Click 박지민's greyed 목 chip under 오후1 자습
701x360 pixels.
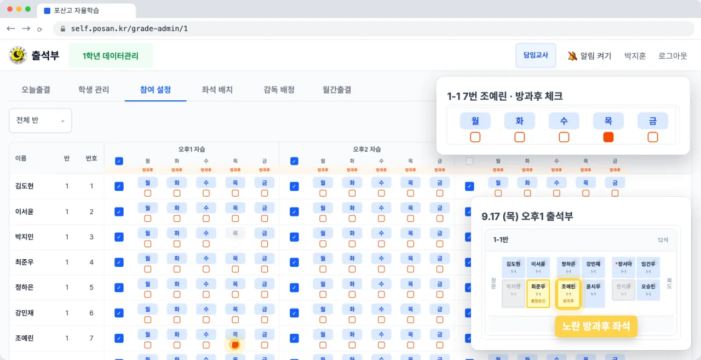[x=235, y=233]
